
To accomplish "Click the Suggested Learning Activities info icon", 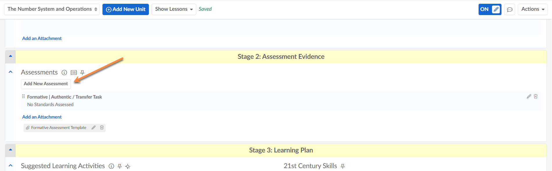I will tap(111, 166).
